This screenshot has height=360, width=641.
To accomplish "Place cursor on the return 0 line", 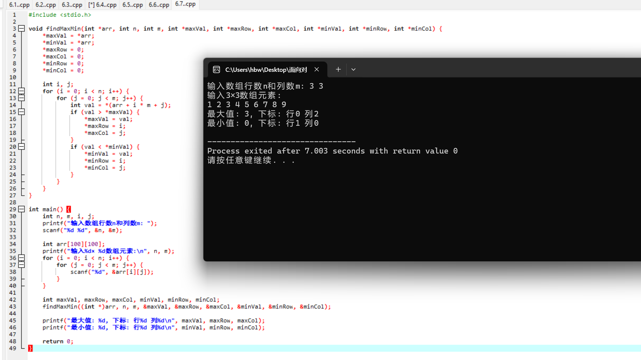I will [58, 341].
